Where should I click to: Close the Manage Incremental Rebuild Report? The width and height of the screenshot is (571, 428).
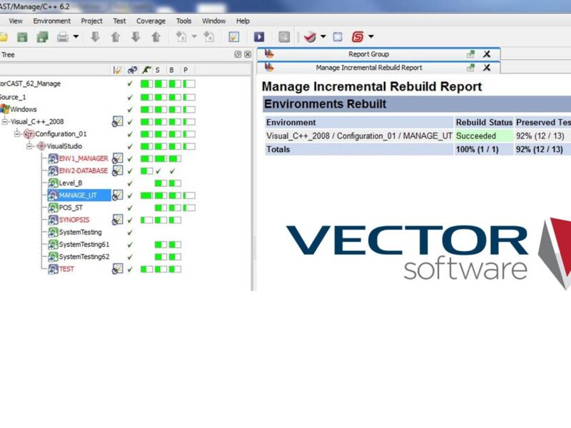[487, 68]
